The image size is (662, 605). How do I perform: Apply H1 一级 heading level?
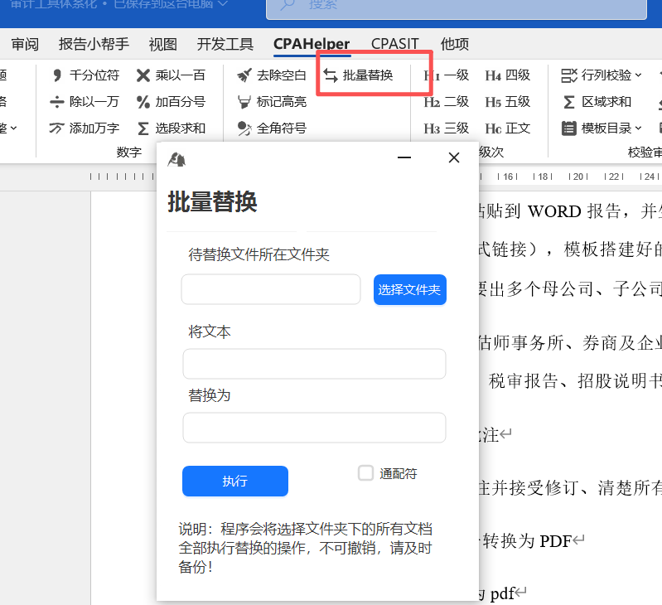tap(446, 75)
